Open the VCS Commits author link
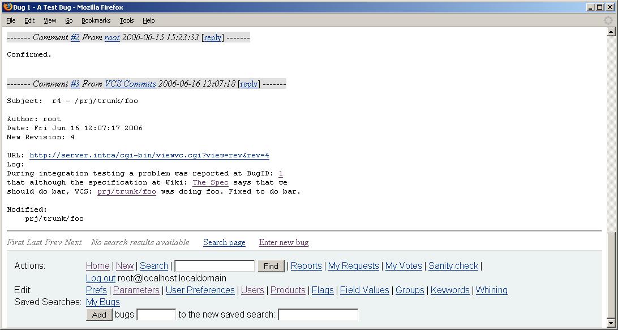This screenshot has width=618, height=330. (x=130, y=84)
